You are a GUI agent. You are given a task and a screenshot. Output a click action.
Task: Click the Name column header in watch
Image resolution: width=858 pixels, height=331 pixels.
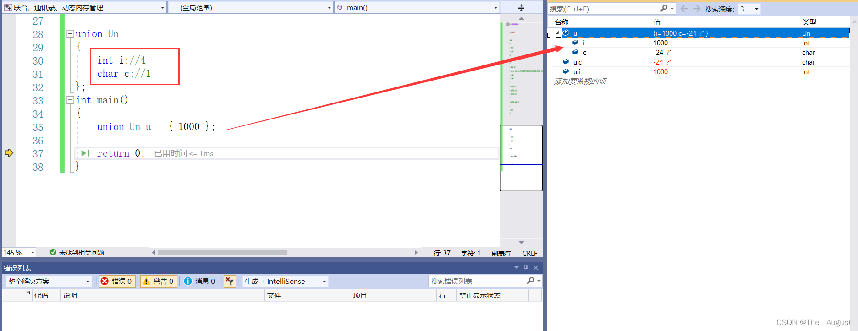[600, 22]
